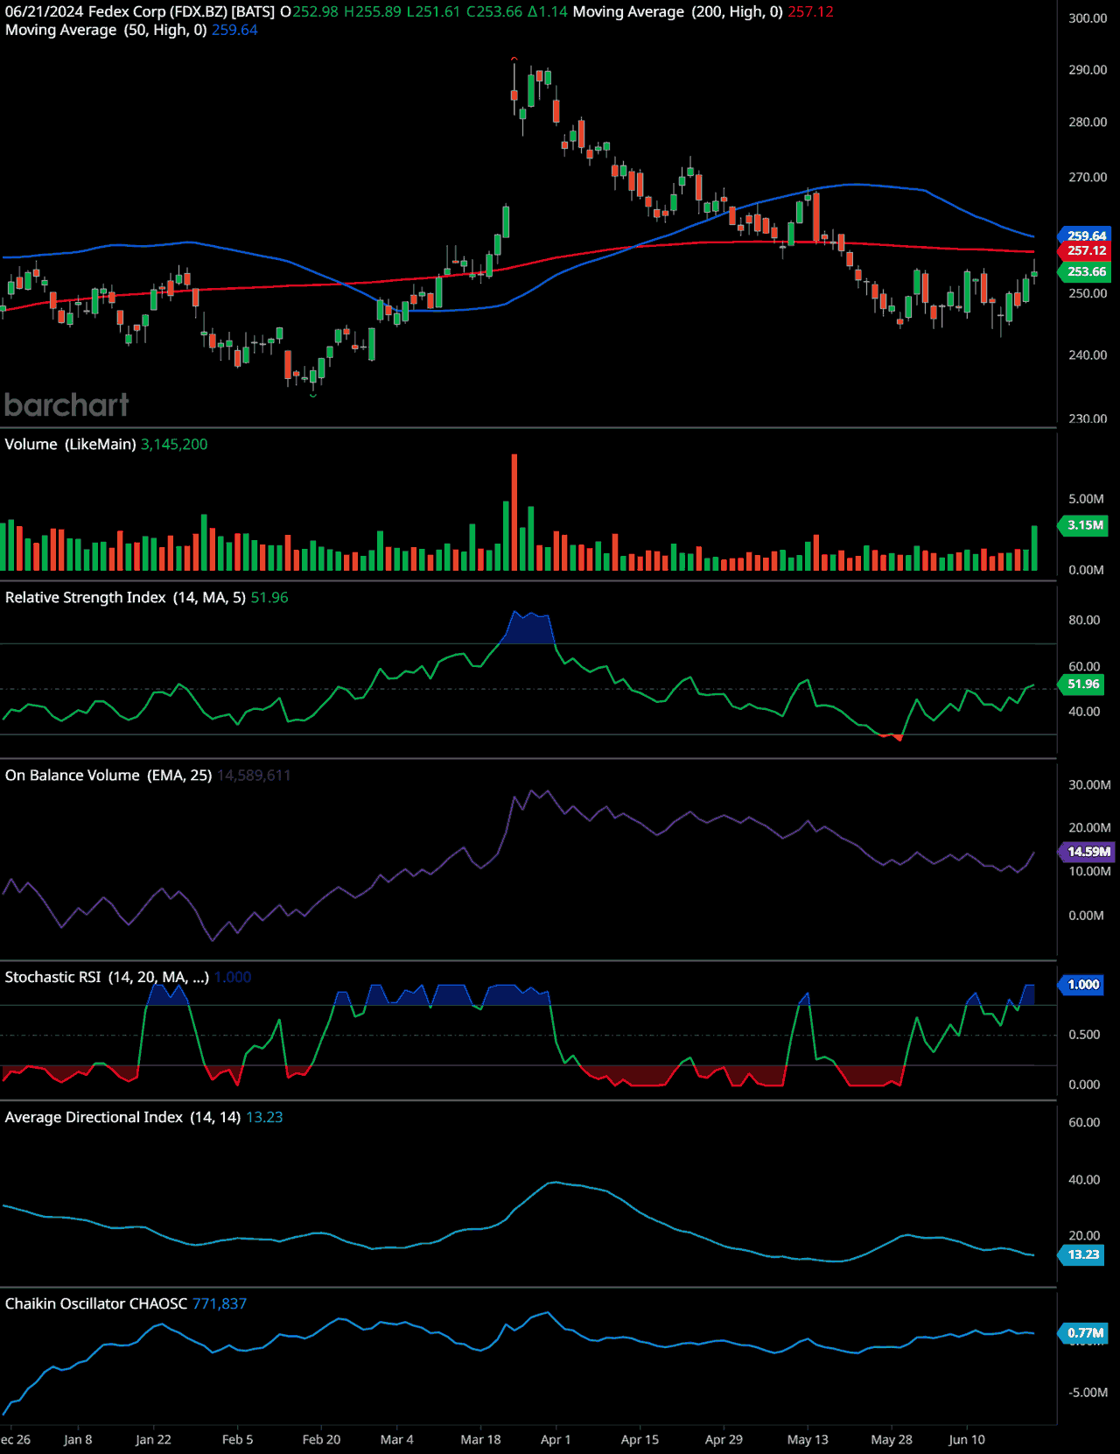Screen dimensions: 1120x1454
Task: Click the Feb 20 date label
Action: pos(321,1440)
